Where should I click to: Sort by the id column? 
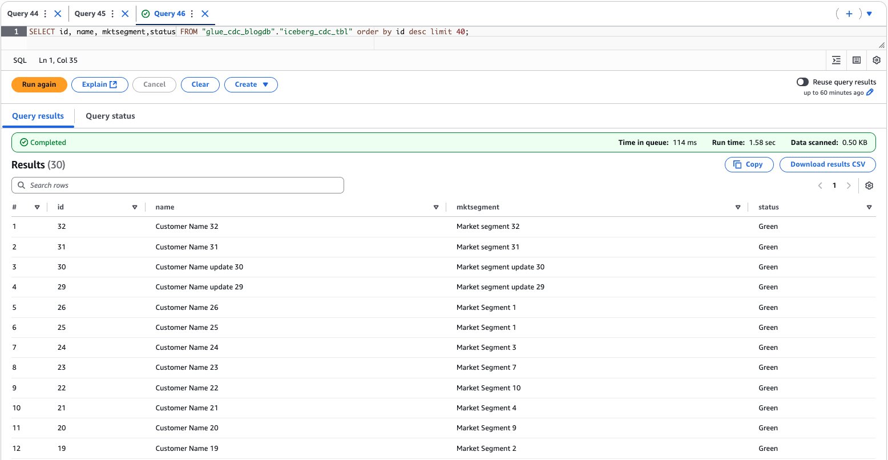pyautogui.click(x=135, y=207)
